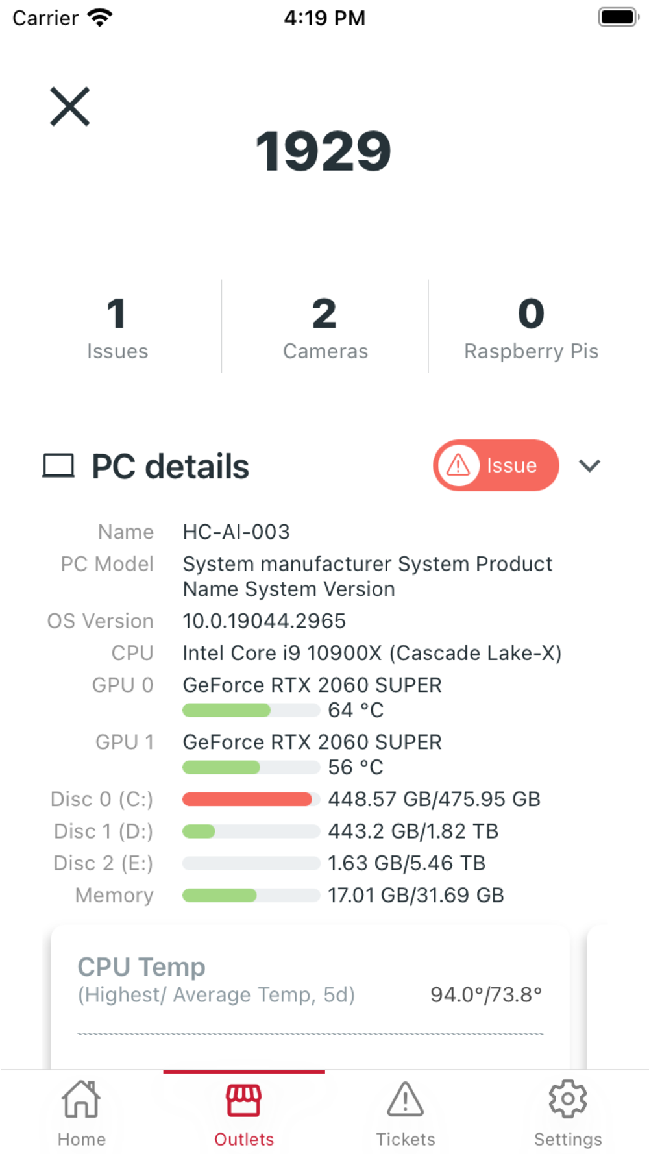Close the 1929 outlet details view
649x1154 pixels.
70,107
